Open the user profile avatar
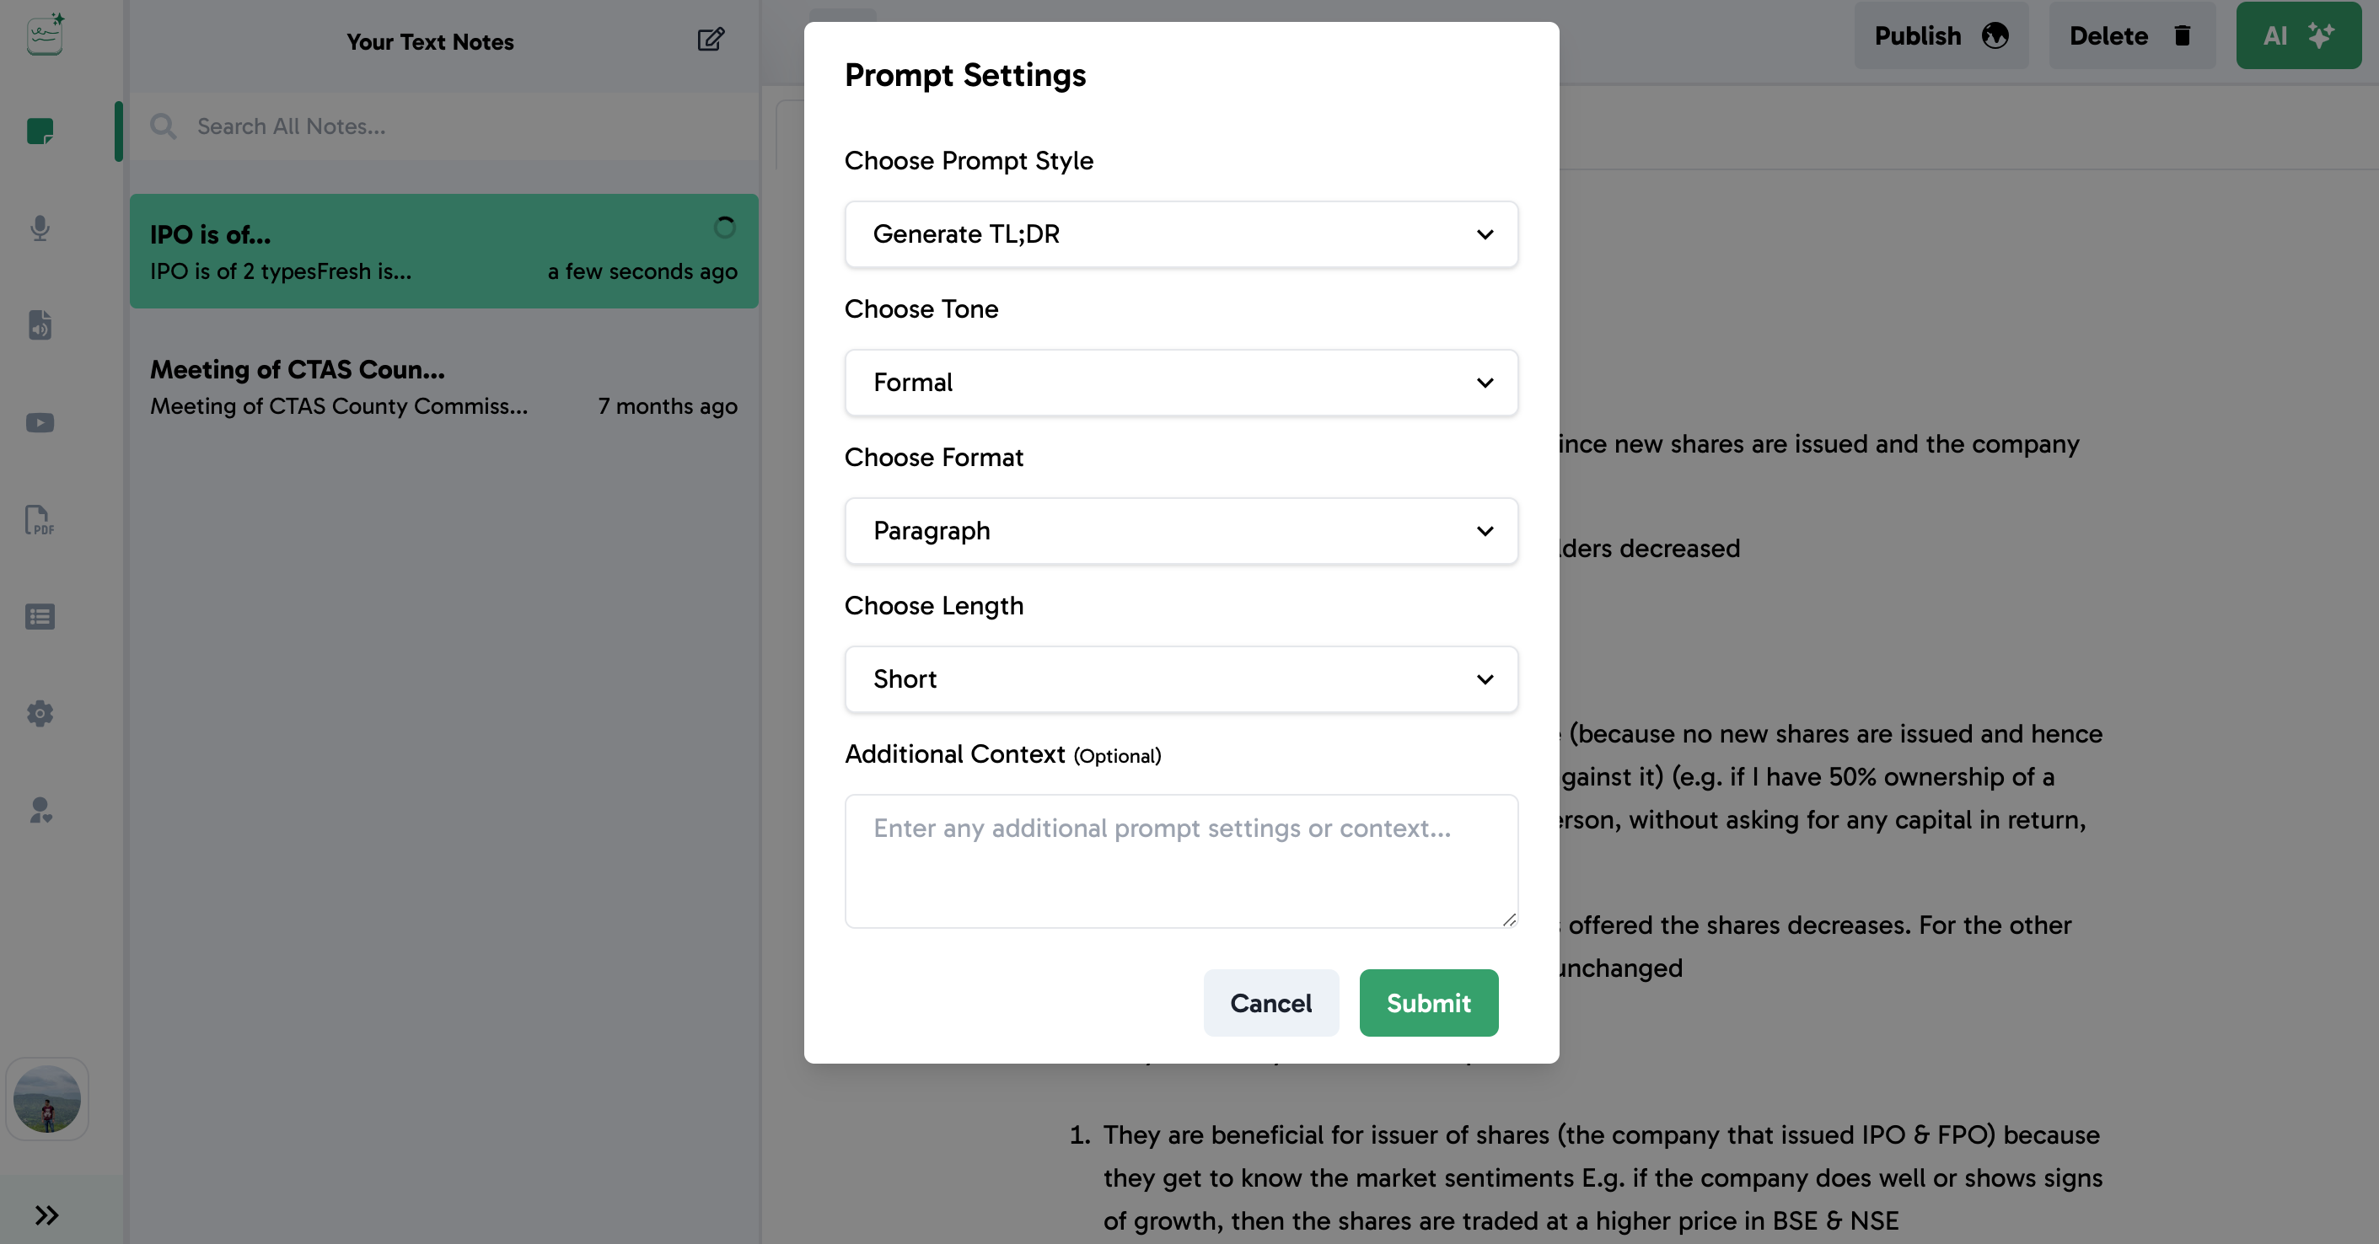Image resolution: width=2379 pixels, height=1244 pixels. 47,1099
